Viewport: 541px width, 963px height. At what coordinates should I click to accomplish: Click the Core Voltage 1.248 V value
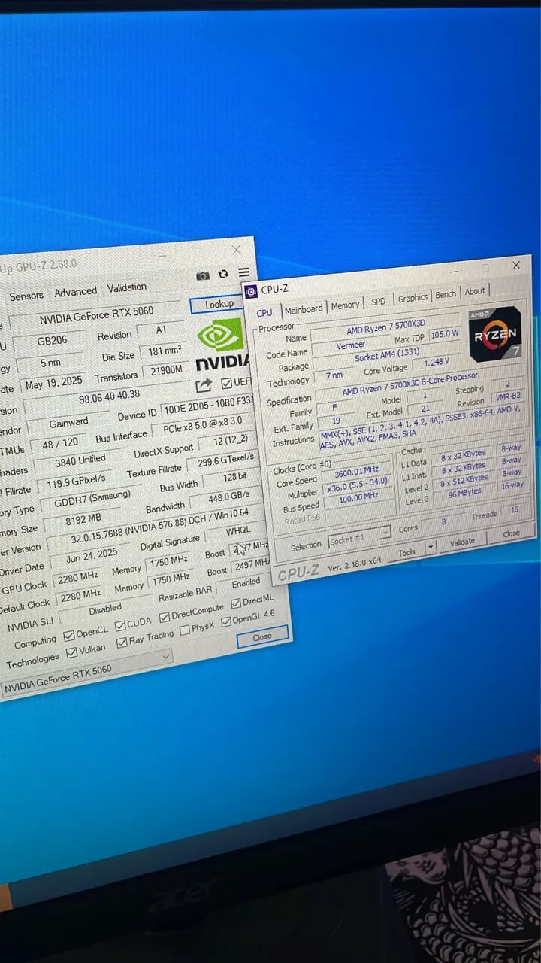pos(437,362)
